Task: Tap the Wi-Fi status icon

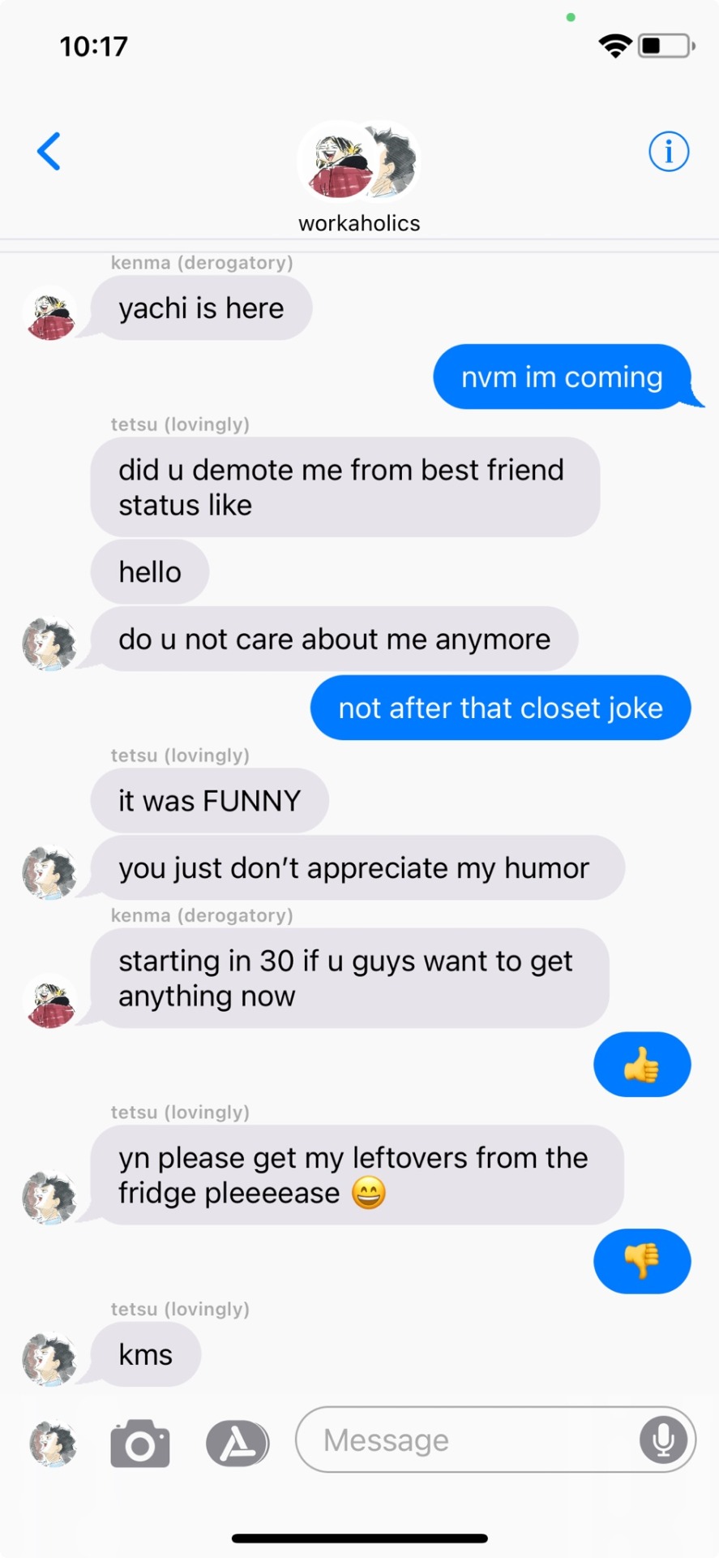Action: [615, 45]
